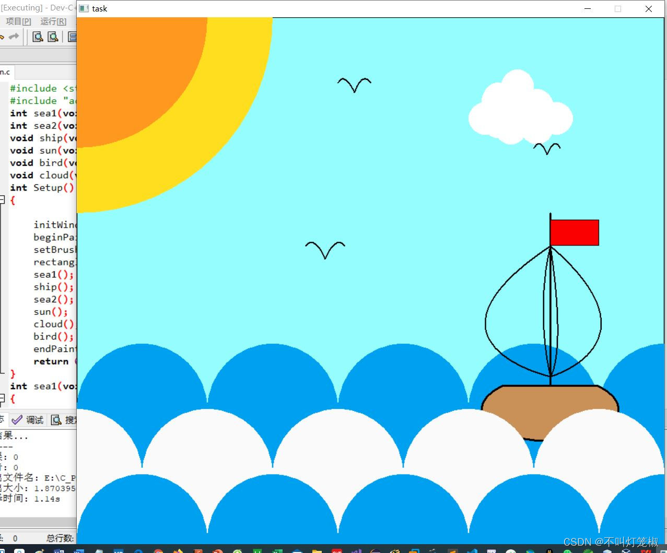
Task: Click the 'void cloud(' declaration line
Action: (43, 175)
